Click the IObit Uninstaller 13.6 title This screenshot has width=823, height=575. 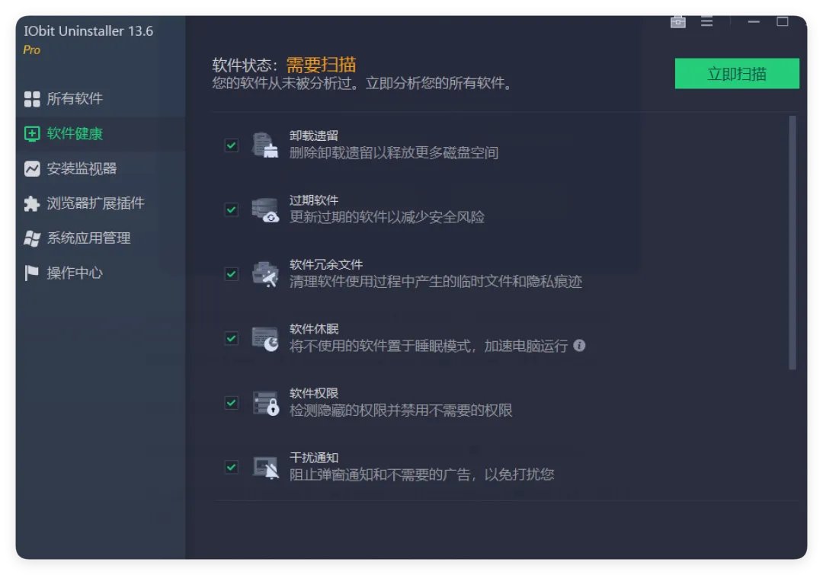pos(88,31)
